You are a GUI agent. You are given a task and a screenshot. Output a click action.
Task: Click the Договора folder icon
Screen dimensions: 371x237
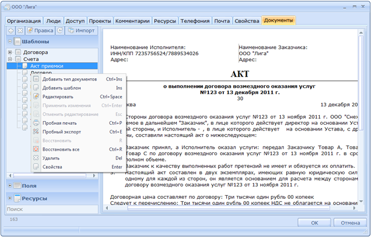(x=18, y=52)
